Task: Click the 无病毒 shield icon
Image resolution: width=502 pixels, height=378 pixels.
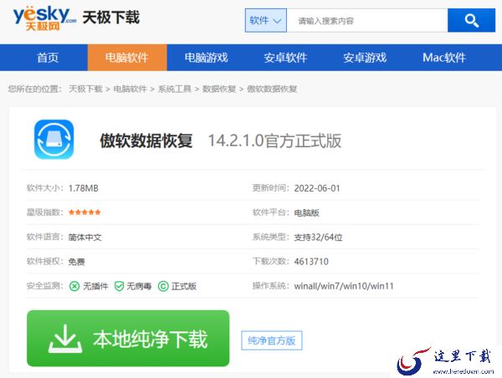Action: pyautogui.click(x=119, y=286)
